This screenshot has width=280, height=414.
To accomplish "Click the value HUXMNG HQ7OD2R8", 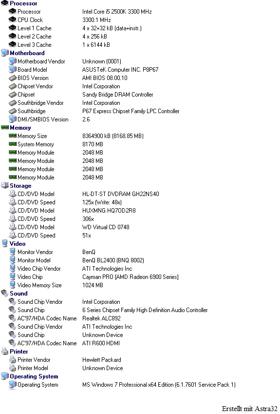I will pos(109,211).
